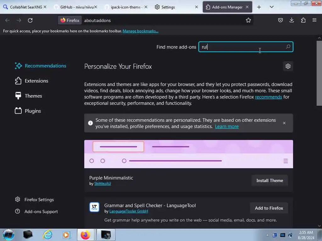Open the add-ons tools gear menu
Image resolution: width=322 pixels, height=241 pixels.
(x=288, y=66)
